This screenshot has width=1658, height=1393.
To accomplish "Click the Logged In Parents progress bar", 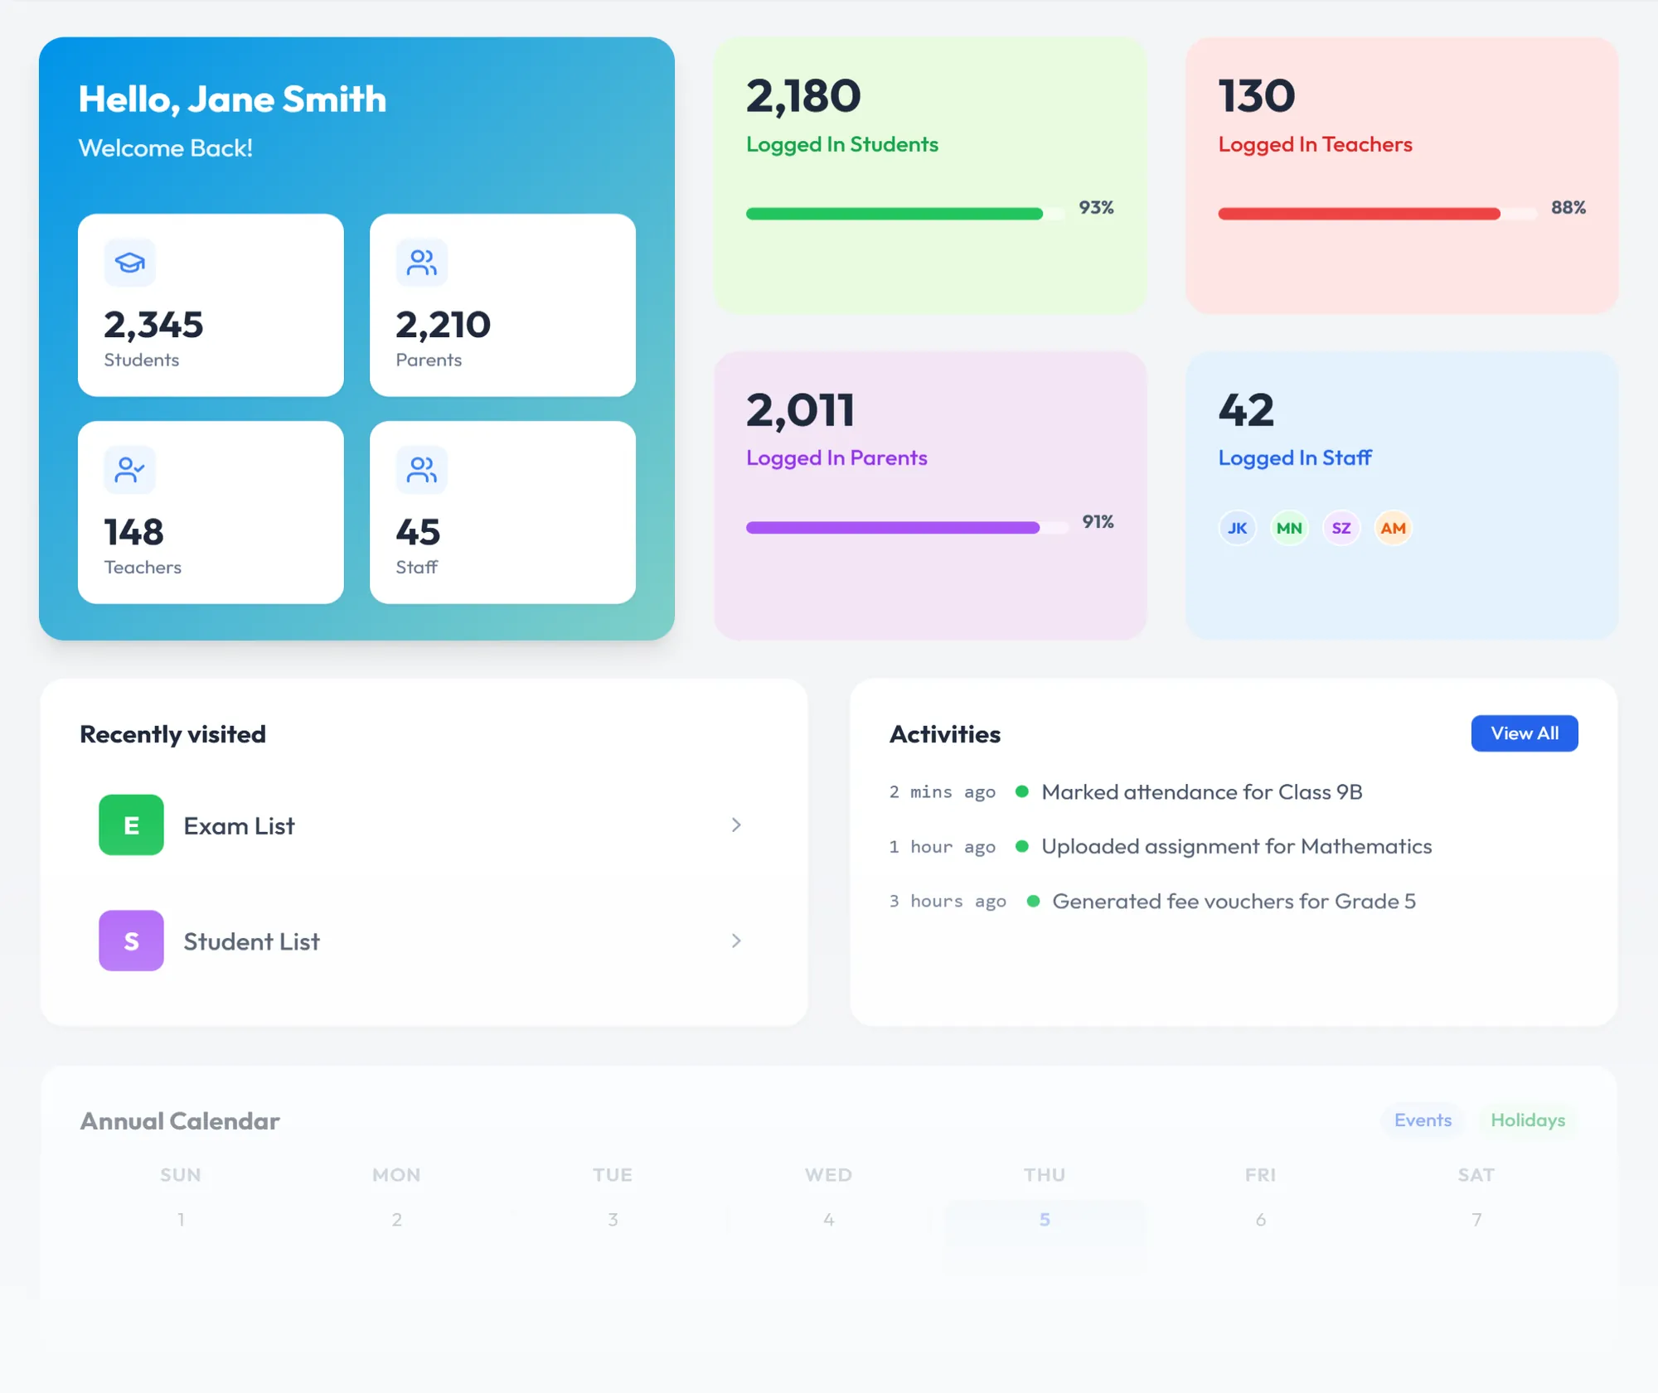I will [x=907, y=528].
